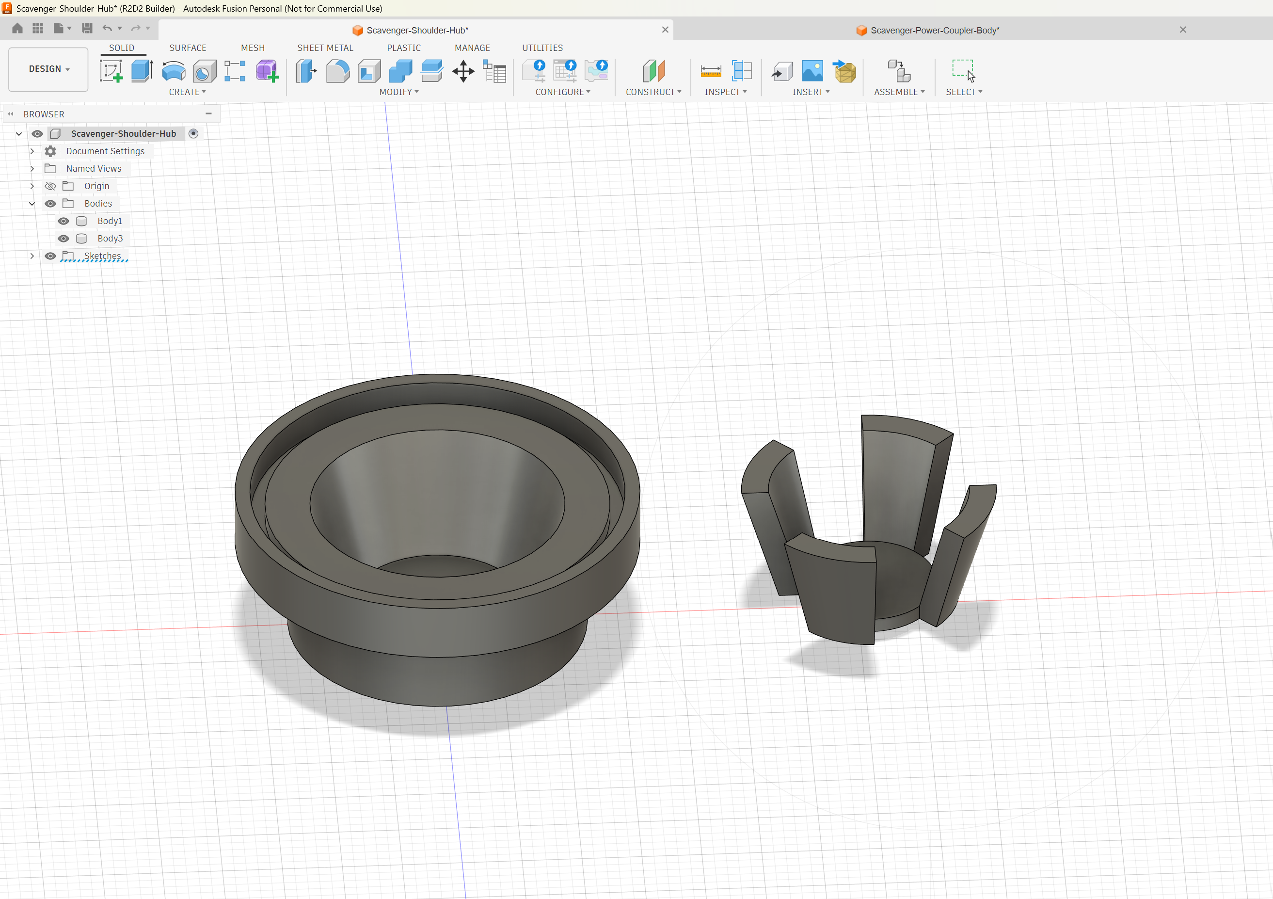
Task: Hide the Sketches folder
Action: click(50, 256)
